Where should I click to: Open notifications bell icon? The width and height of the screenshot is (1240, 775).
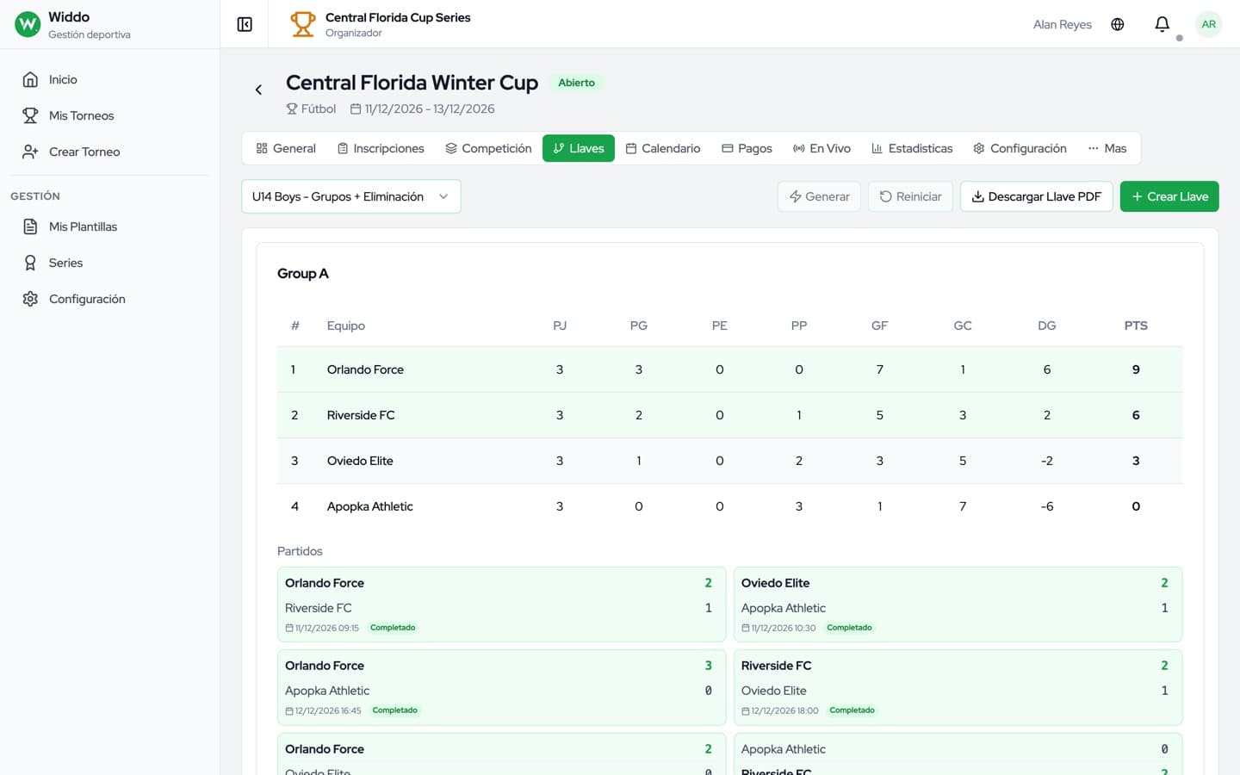pyautogui.click(x=1162, y=24)
